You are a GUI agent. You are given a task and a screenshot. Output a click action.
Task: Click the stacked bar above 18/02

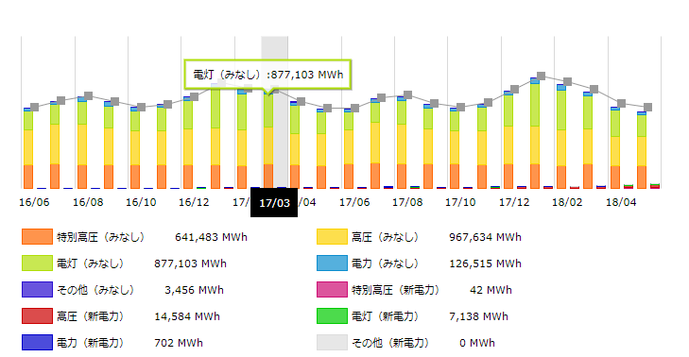pyautogui.click(x=561, y=137)
